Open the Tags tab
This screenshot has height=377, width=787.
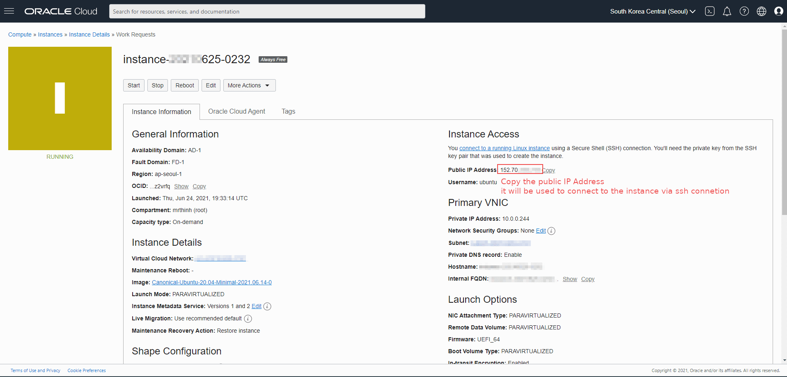(x=288, y=112)
